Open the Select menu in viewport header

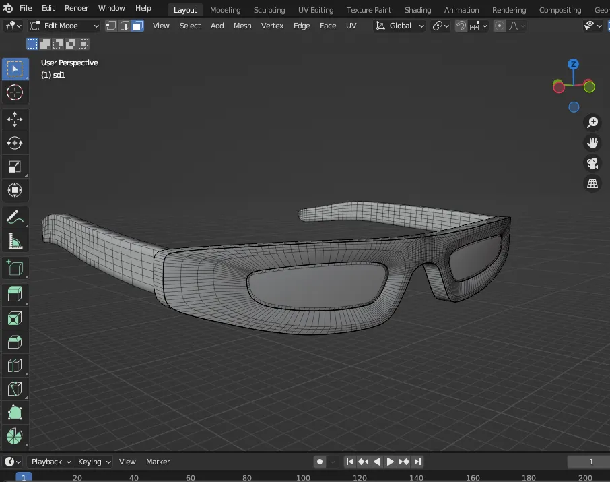coord(191,26)
